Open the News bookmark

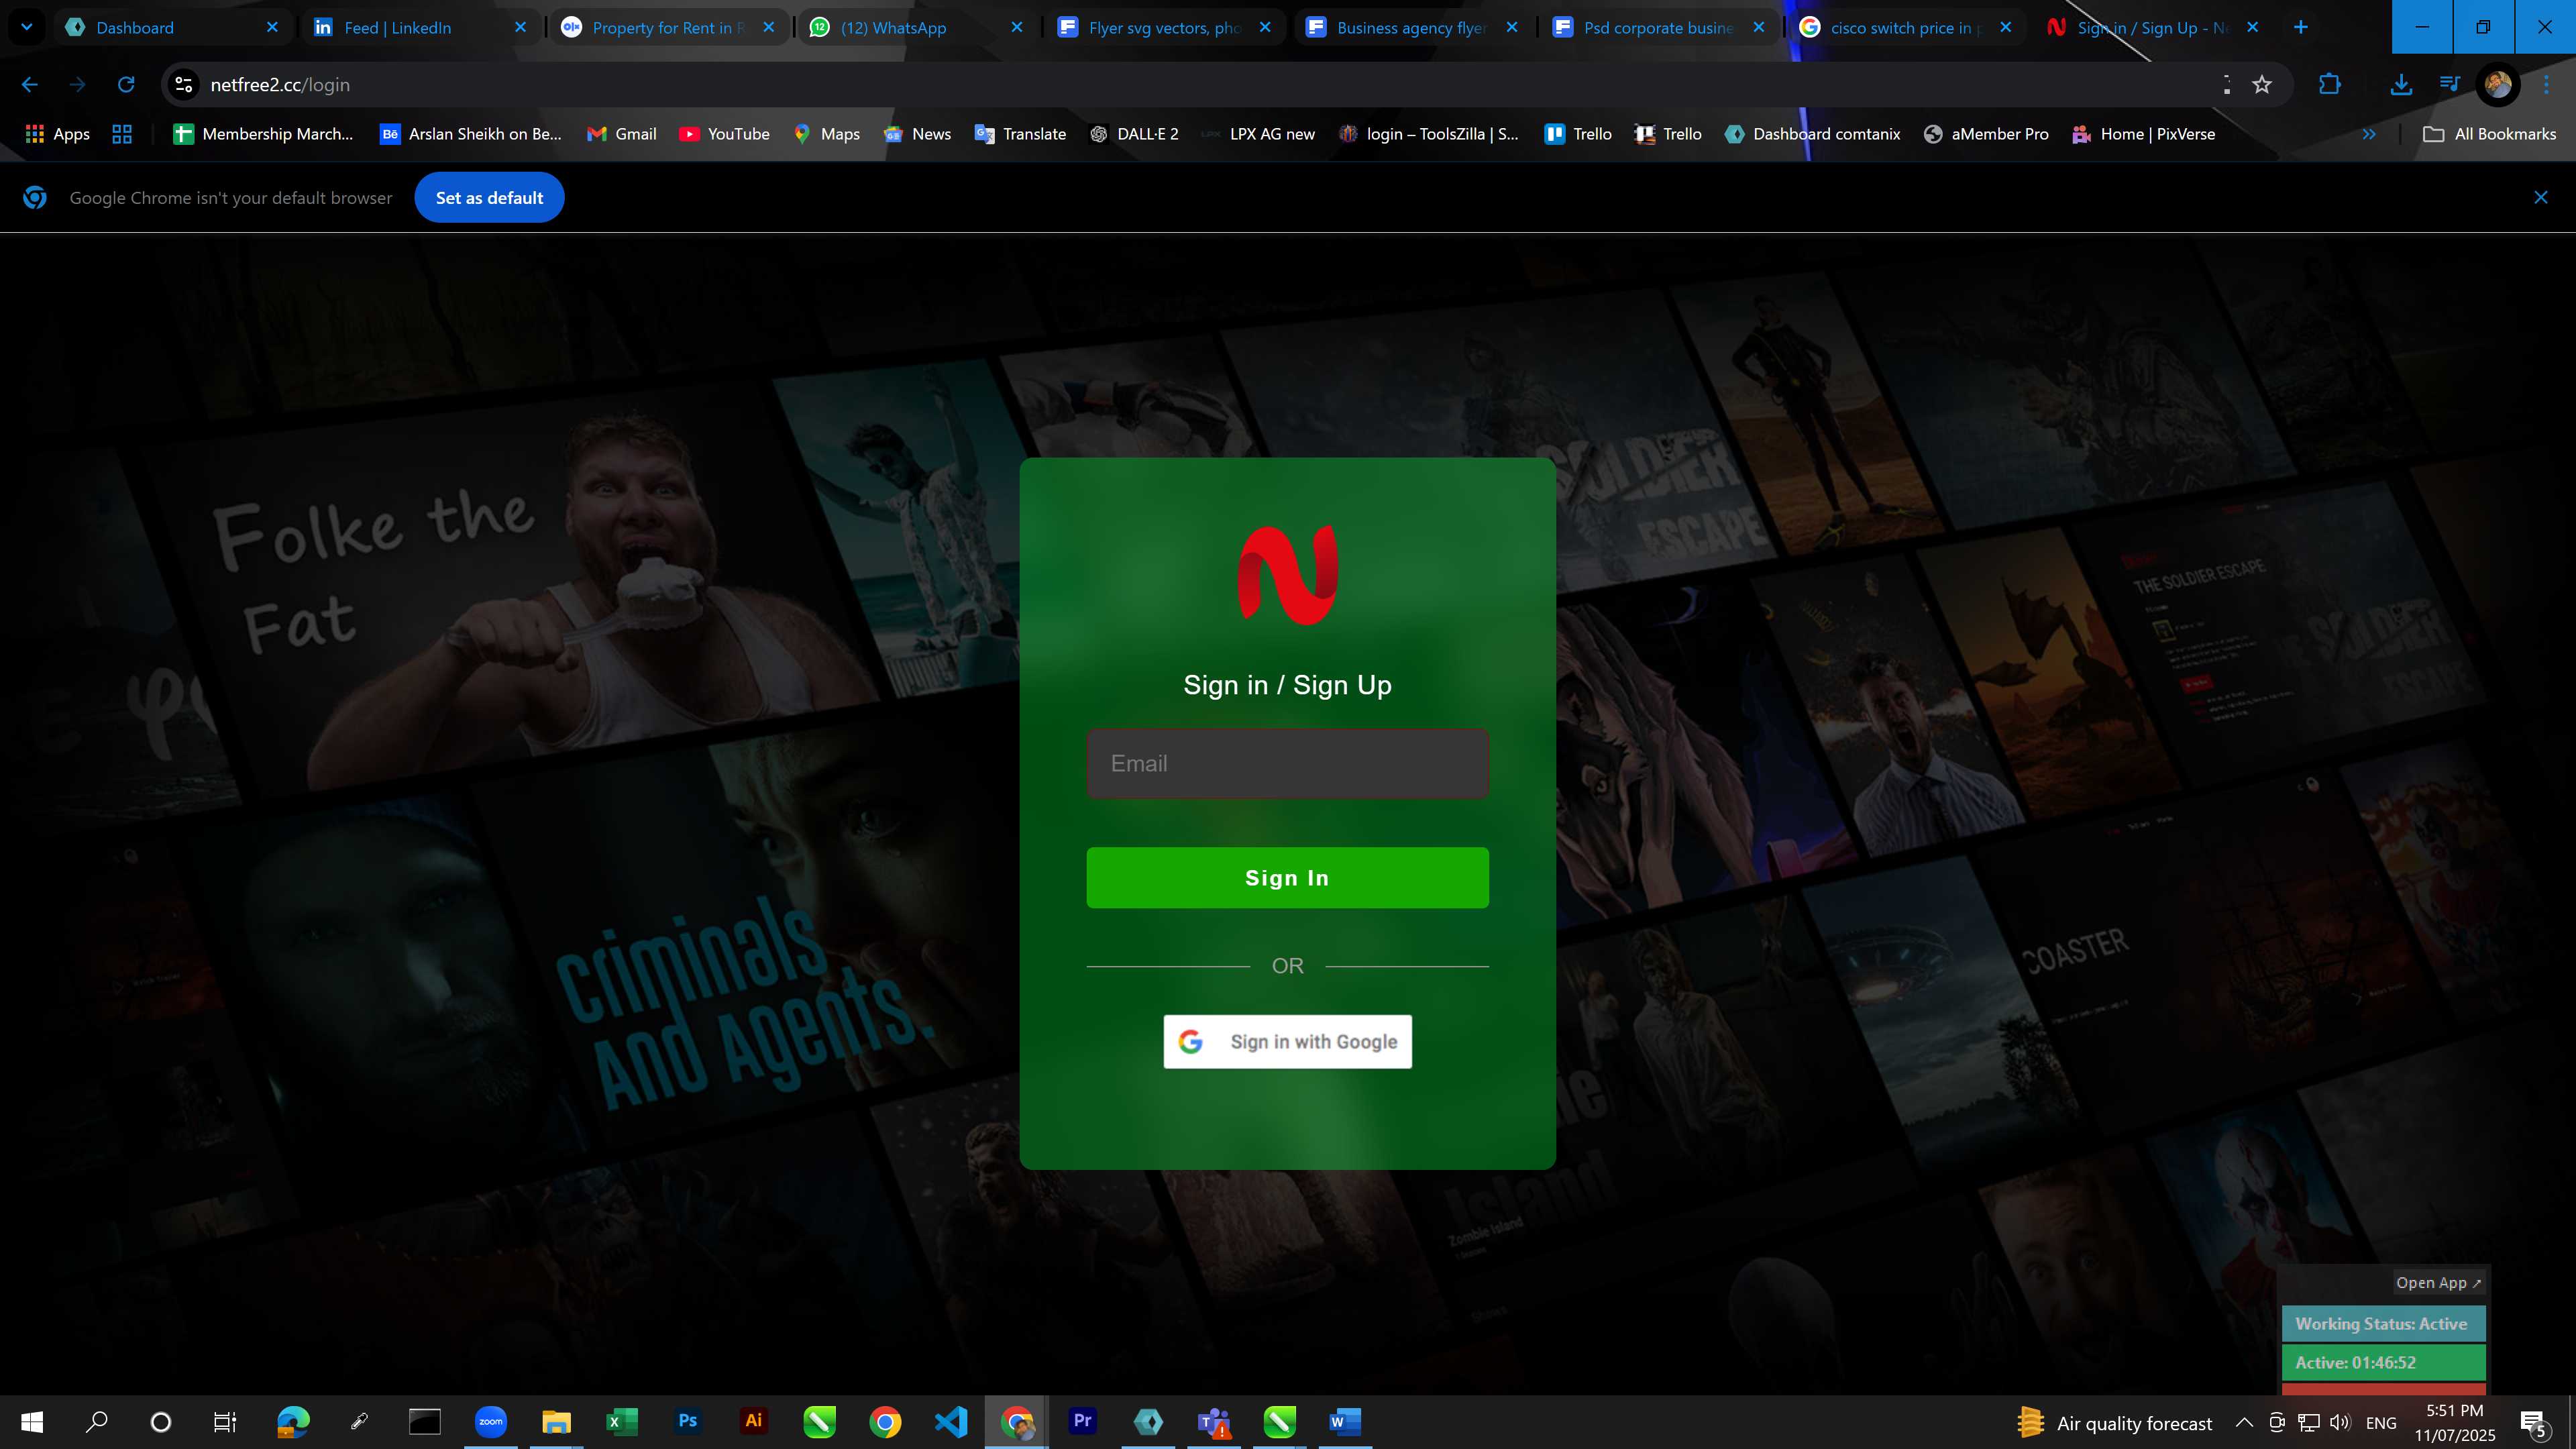click(x=918, y=134)
